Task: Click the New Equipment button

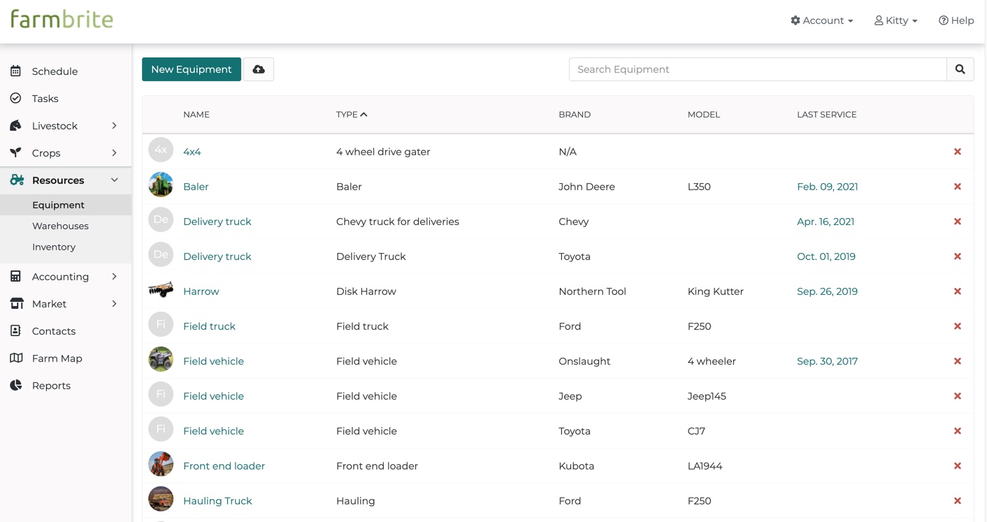Action: (191, 69)
